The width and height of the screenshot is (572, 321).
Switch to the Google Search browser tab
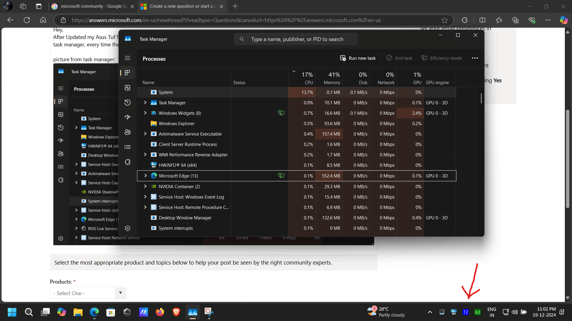pos(89,6)
